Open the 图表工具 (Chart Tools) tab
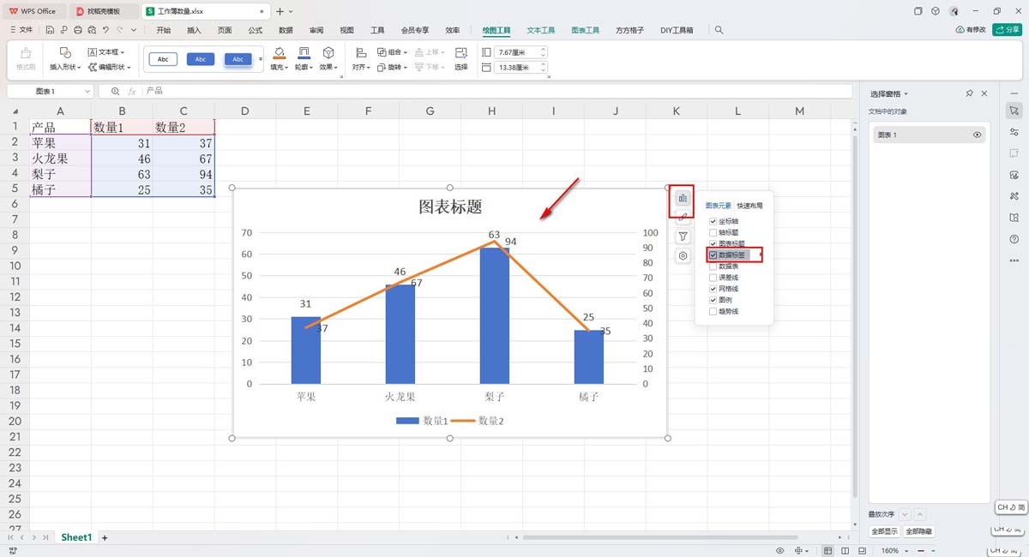 point(587,30)
